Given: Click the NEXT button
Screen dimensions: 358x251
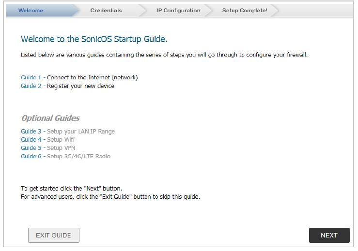Looking at the screenshot, I should point(329,235).
